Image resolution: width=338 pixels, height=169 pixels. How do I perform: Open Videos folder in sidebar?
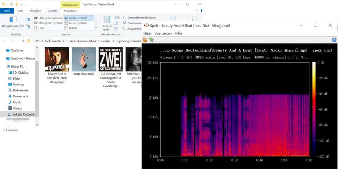15,108
